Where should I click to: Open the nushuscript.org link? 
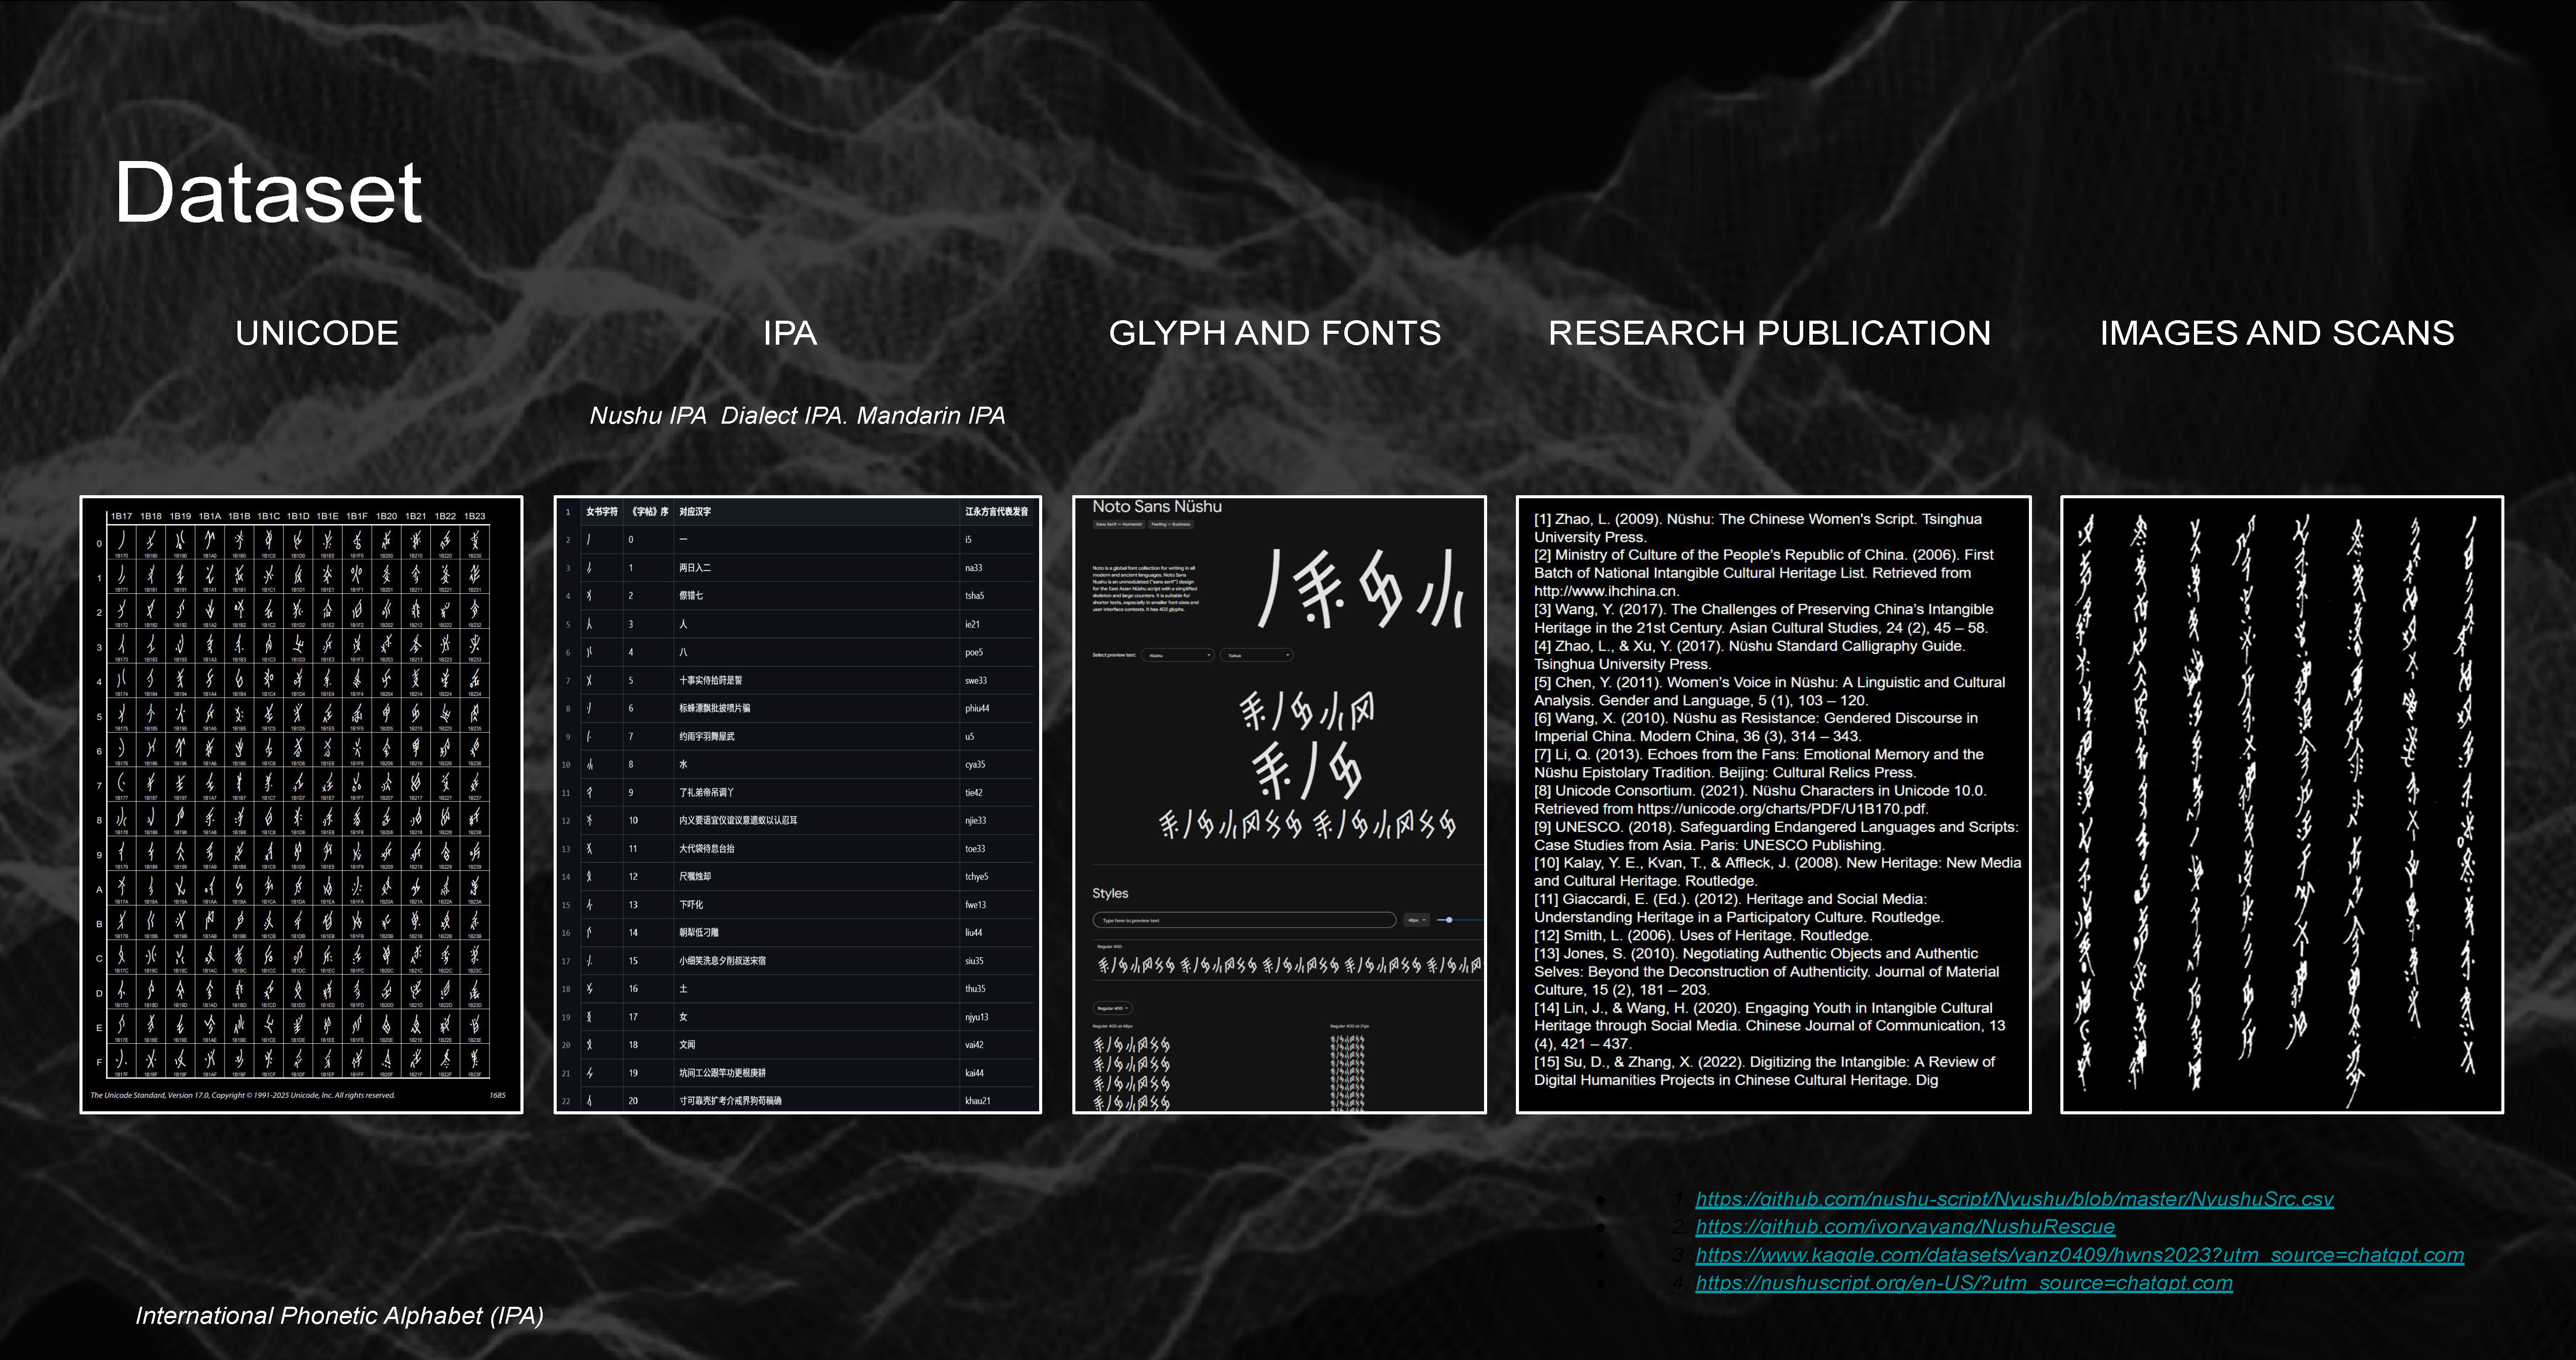click(x=1964, y=1283)
